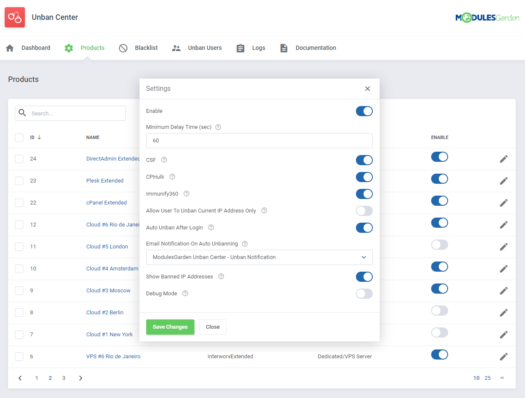The width and height of the screenshot is (525, 398).
Task: Edit cPanel Extended row with pencil icon
Action: [x=503, y=203]
